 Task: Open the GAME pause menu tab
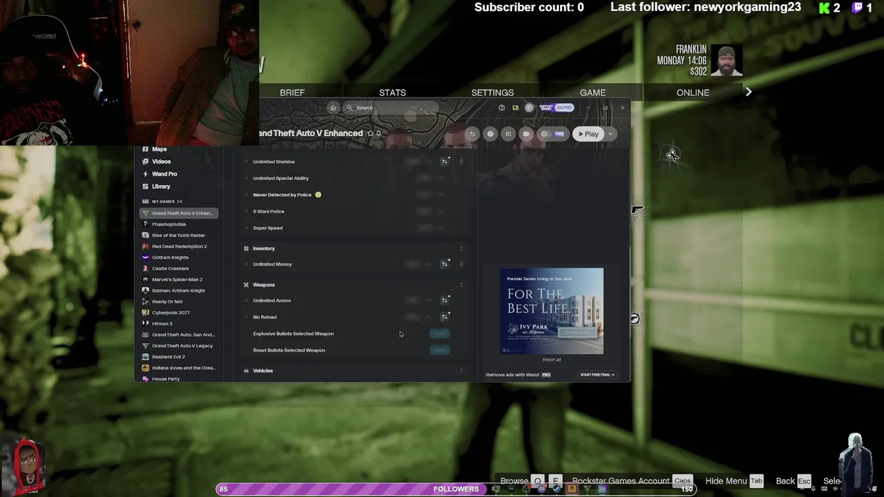click(x=593, y=92)
